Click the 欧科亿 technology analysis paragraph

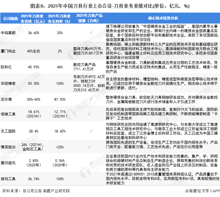[162, 67]
